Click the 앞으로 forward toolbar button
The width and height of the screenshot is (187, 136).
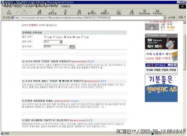[x=24, y=12]
